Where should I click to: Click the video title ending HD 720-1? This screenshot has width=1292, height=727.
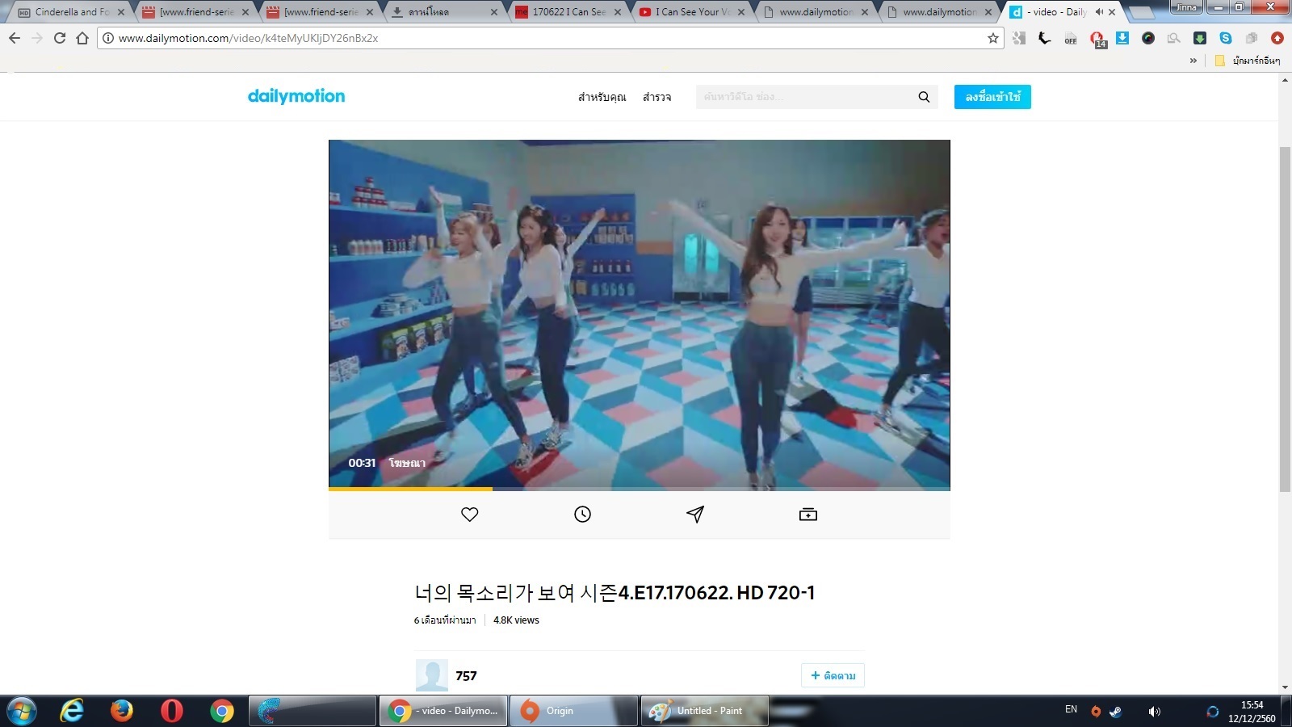pyautogui.click(x=615, y=593)
